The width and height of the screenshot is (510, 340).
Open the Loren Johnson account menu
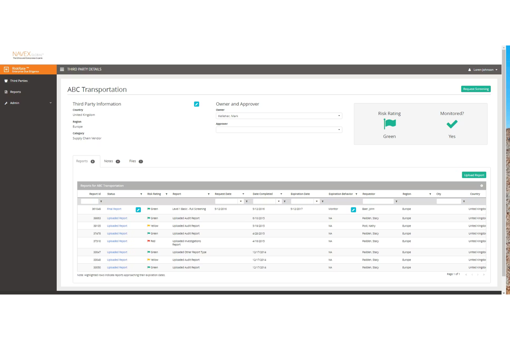pos(483,70)
